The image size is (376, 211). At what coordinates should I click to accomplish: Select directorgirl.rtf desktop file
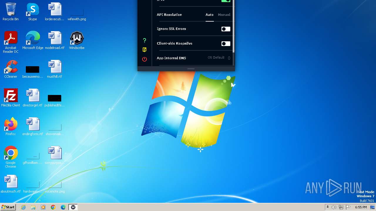33,98
